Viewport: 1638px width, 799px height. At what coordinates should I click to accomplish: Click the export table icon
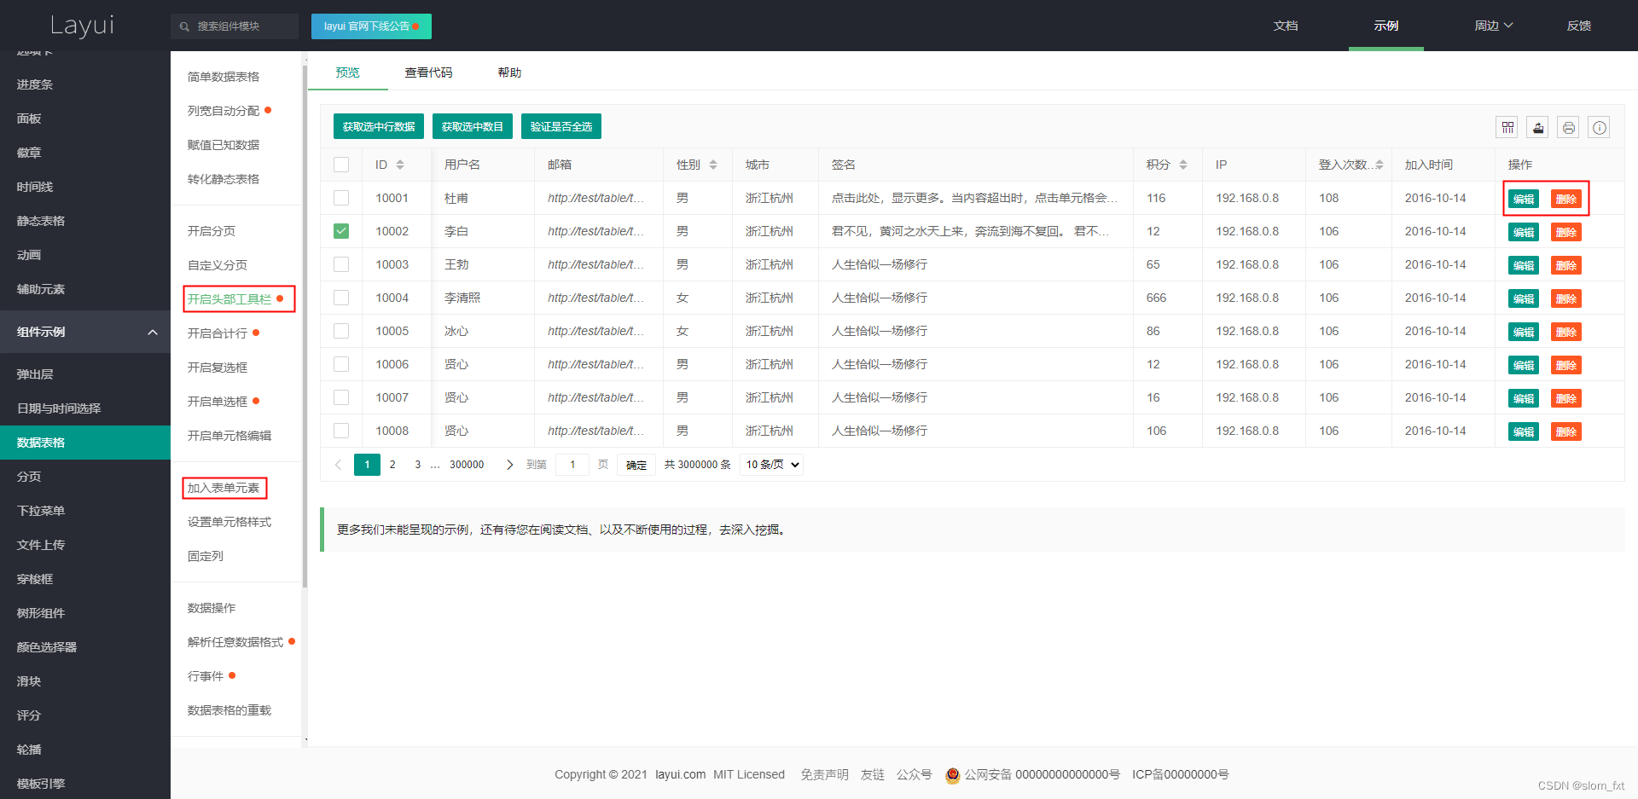click(1538, 128)
